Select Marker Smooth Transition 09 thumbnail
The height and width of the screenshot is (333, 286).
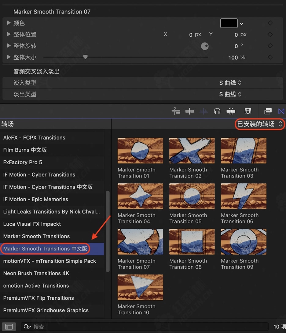coord(244,242)
